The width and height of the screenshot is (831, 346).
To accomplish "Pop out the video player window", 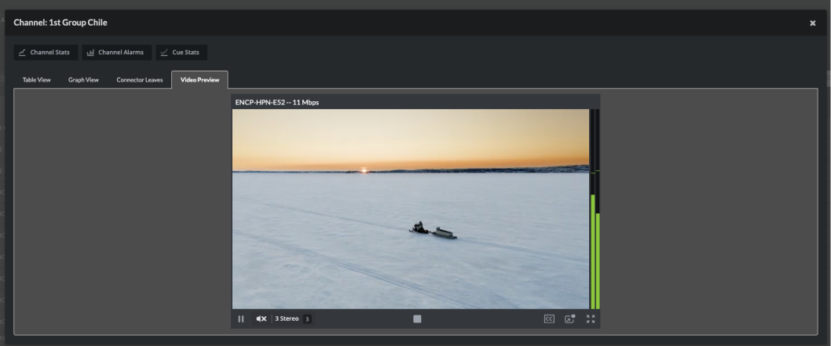I will tap(569, 319).
